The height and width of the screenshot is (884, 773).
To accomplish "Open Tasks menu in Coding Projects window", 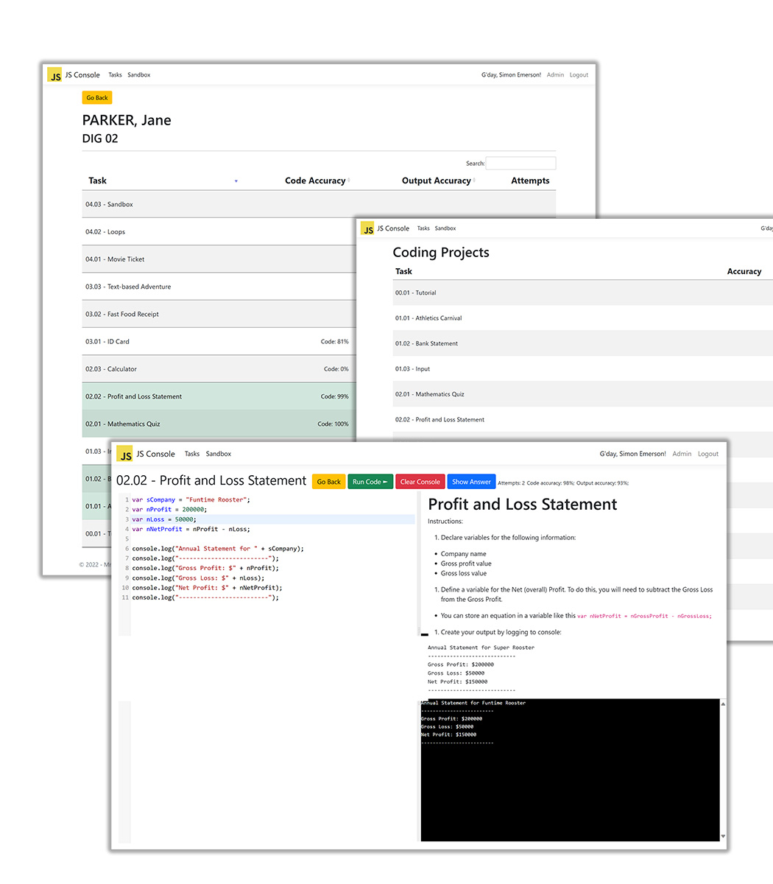I will (x=423, y=228).
